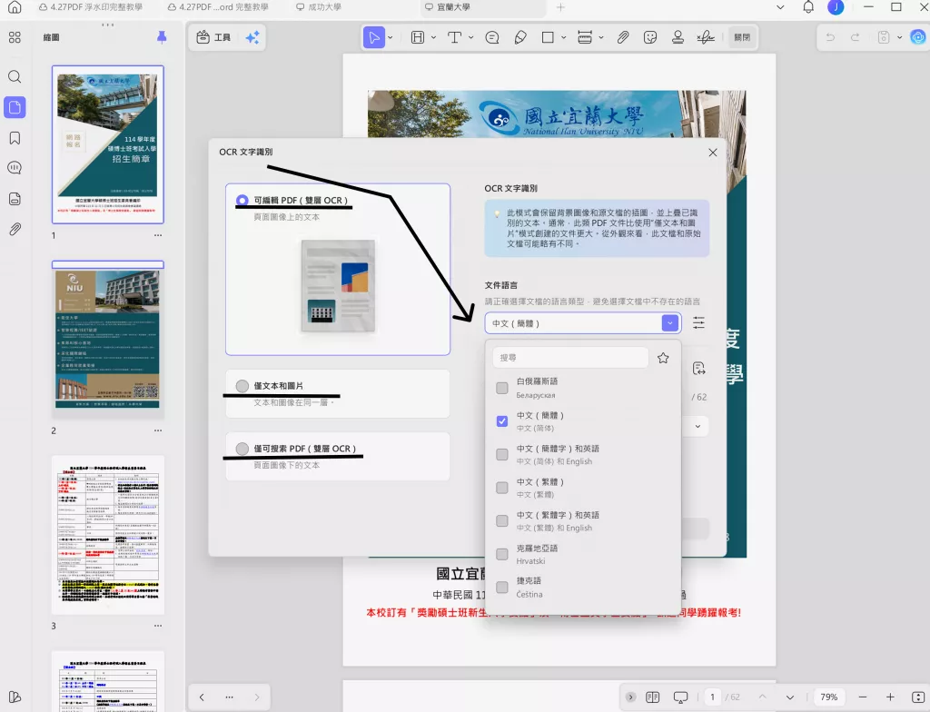Viewport: 930px width, 712px height.
Task: Open the attachments paperclip in sidebar
Action: [15, 229]
